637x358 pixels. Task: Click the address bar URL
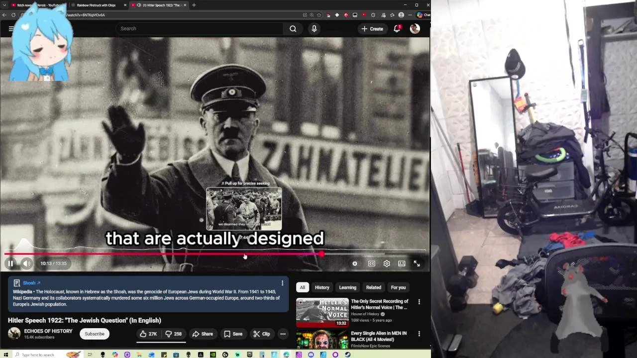click(x=86, y=15)
